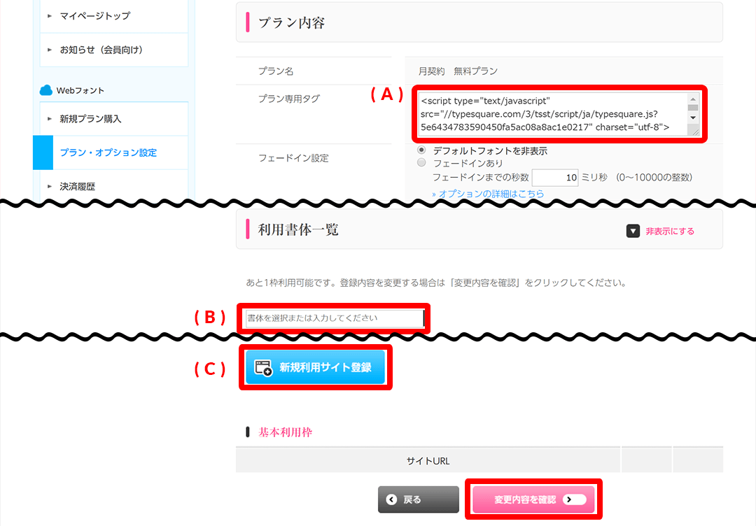756x526 pixels.
Task: Click the browser-plus icon on 新規利用サイト登録
Action: pos(263,367)
